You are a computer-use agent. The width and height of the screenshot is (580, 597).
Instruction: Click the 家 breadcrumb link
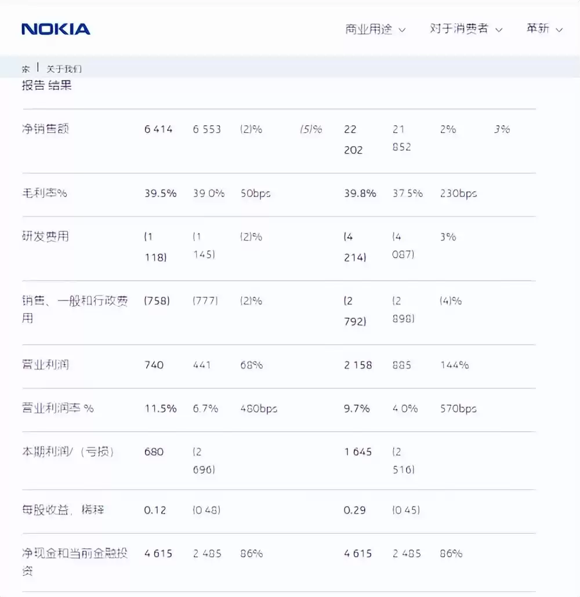(25, 68)
